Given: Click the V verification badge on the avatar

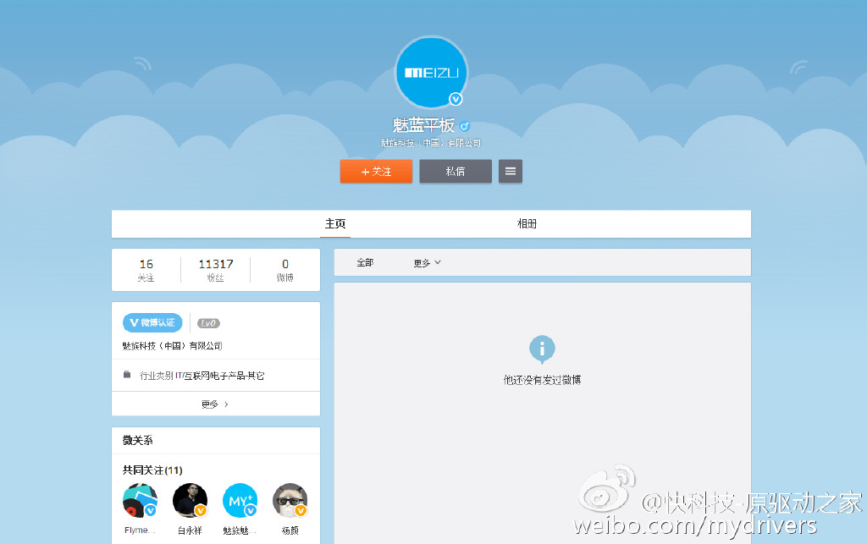Looking at the screenshot, I should [456, 99].
